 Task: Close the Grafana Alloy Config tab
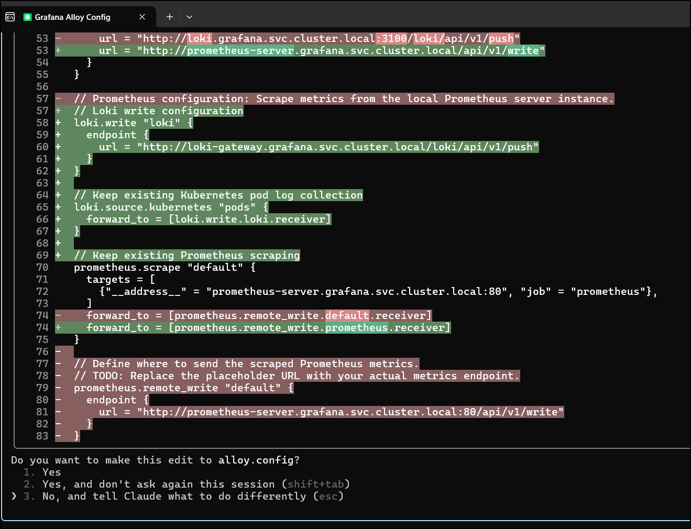(x=142, y=17)
